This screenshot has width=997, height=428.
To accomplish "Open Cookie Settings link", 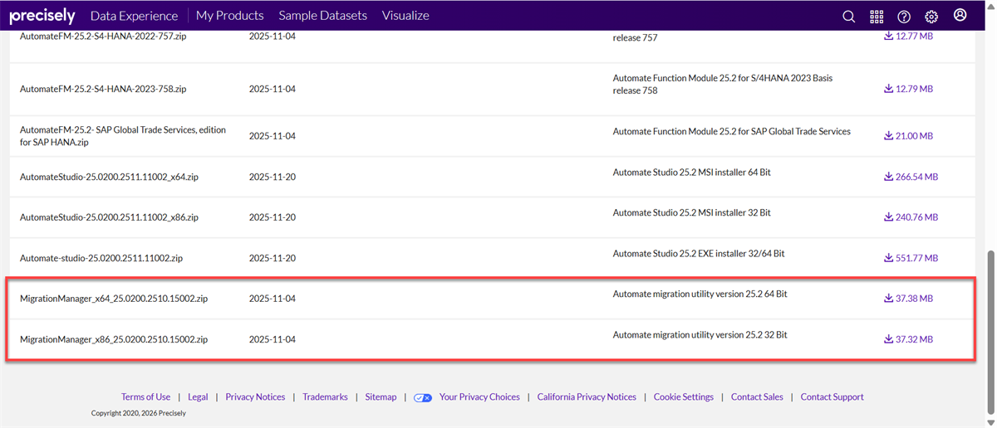I will coord(684,397).
